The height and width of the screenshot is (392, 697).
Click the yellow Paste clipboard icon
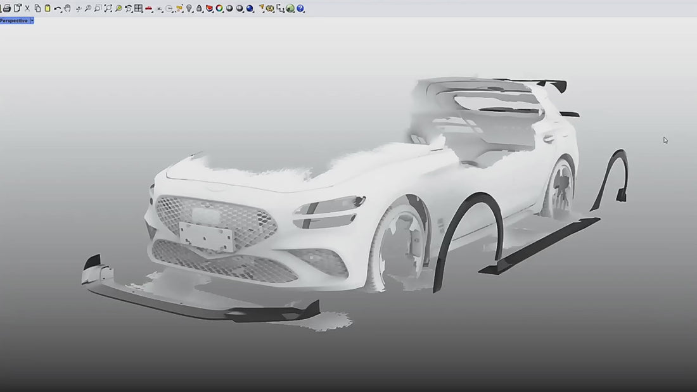tap(47, 8)
